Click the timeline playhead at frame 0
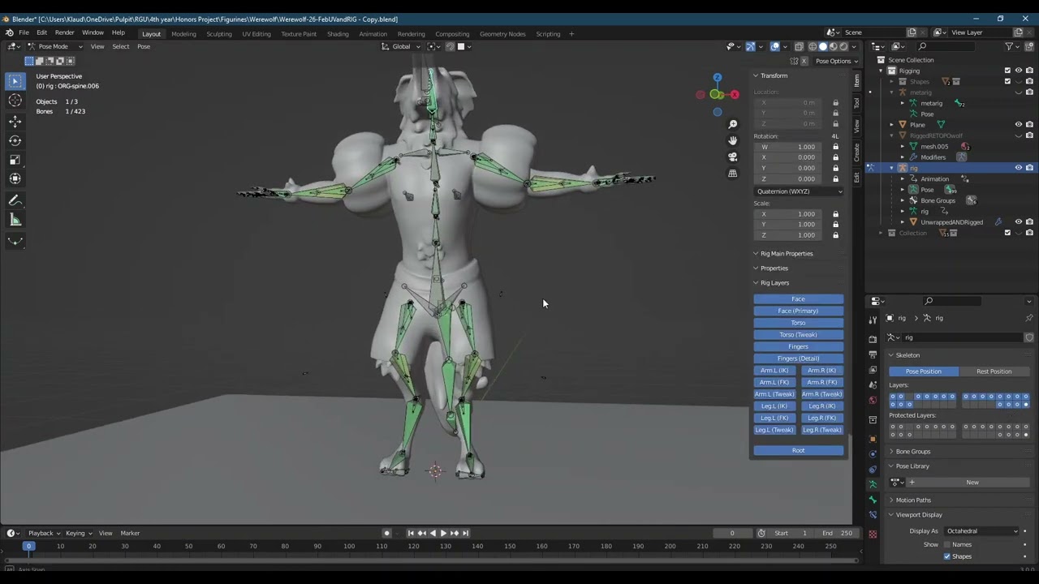Image resolution: width=1039 pixels, height=584 pixels. point(28,546)
